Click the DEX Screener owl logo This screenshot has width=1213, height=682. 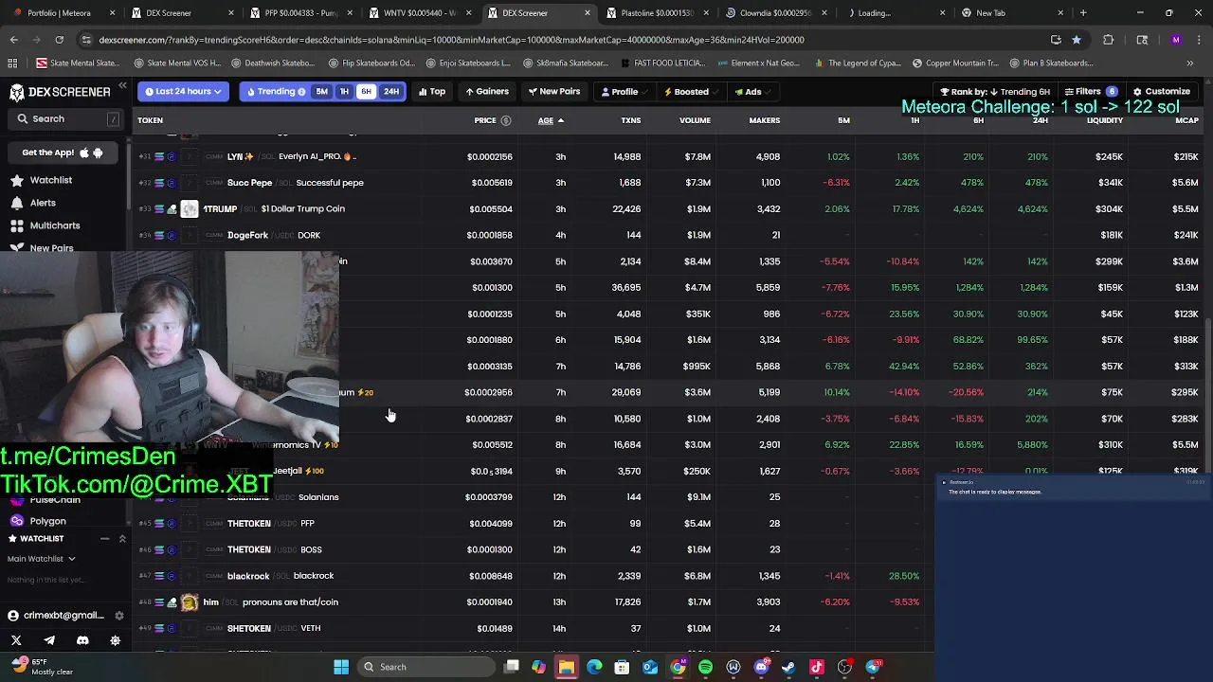tap(15, 92)
